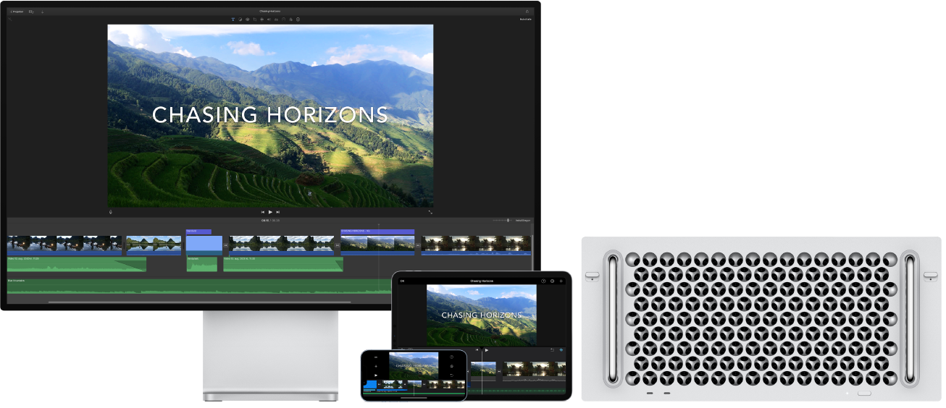The image size is (946, 408).
Task: Select the solid blue background clip on Mac
Action: (x=204, y=245)
